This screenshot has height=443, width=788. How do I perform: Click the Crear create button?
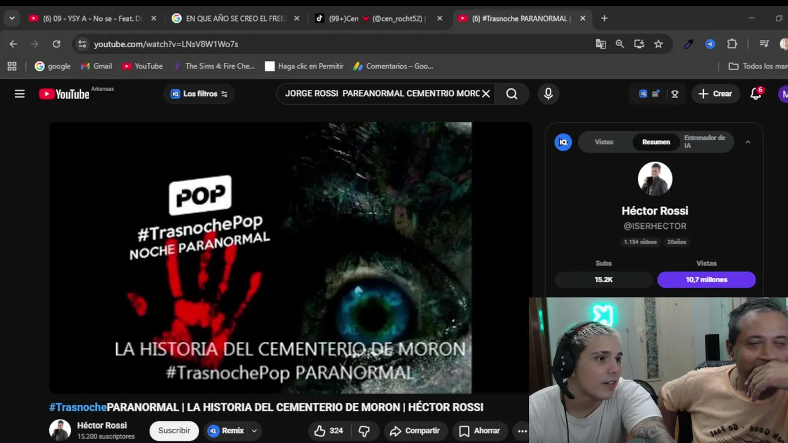coord(715,94)
